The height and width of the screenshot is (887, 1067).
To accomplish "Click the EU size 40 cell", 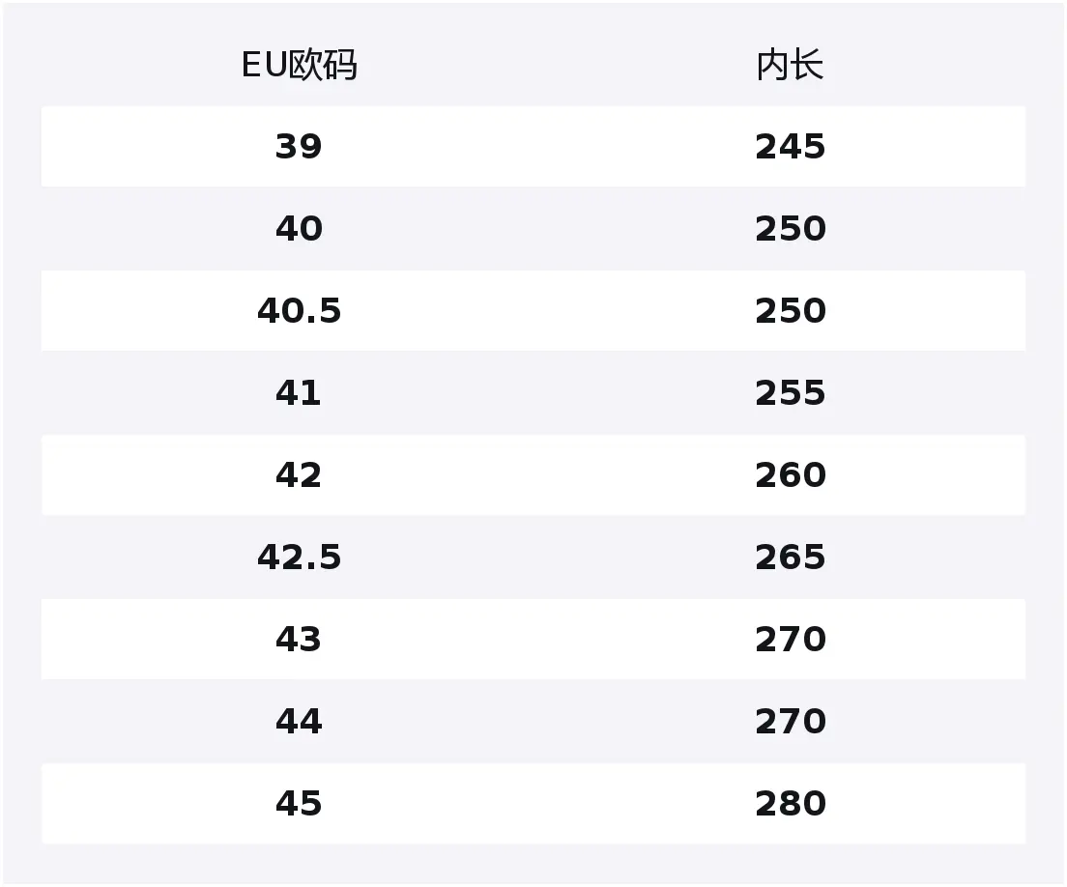I will (299, 229).
